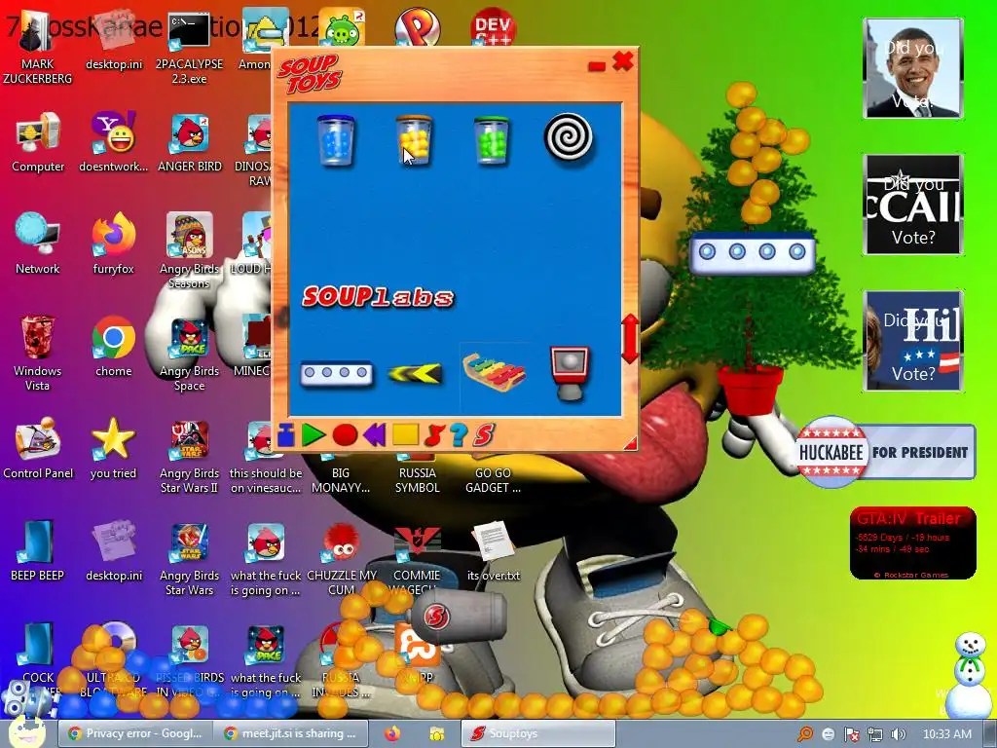This screenshot has height=748, width=997.
Task: Open Angry Birds Seasons shortcut
Action: [x=190, y=250]
